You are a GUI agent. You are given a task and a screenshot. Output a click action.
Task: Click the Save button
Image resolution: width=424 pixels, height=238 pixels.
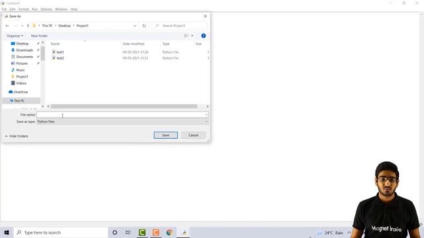[166, 135]
